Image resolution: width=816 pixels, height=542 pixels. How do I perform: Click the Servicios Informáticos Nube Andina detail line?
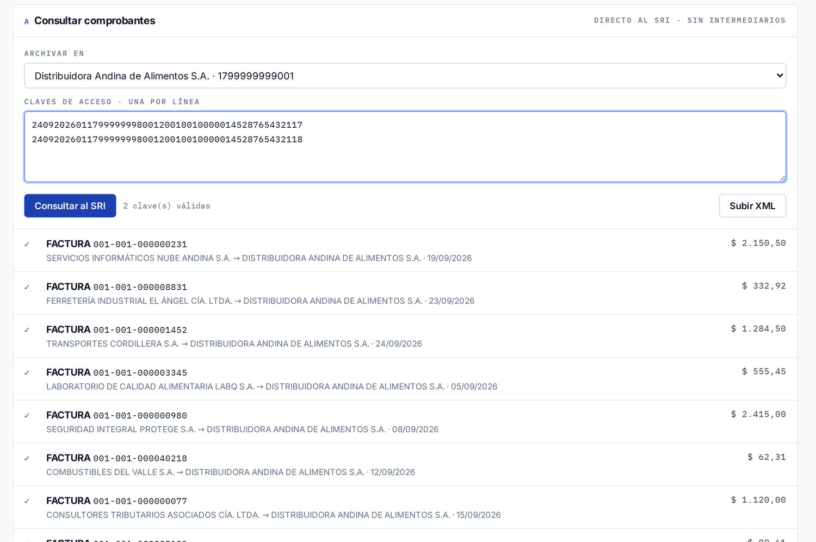point(259,258)
